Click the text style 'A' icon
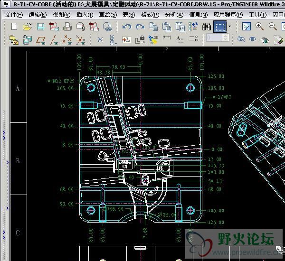The height and width of the screenshot is (261, 285). (180, 39)
